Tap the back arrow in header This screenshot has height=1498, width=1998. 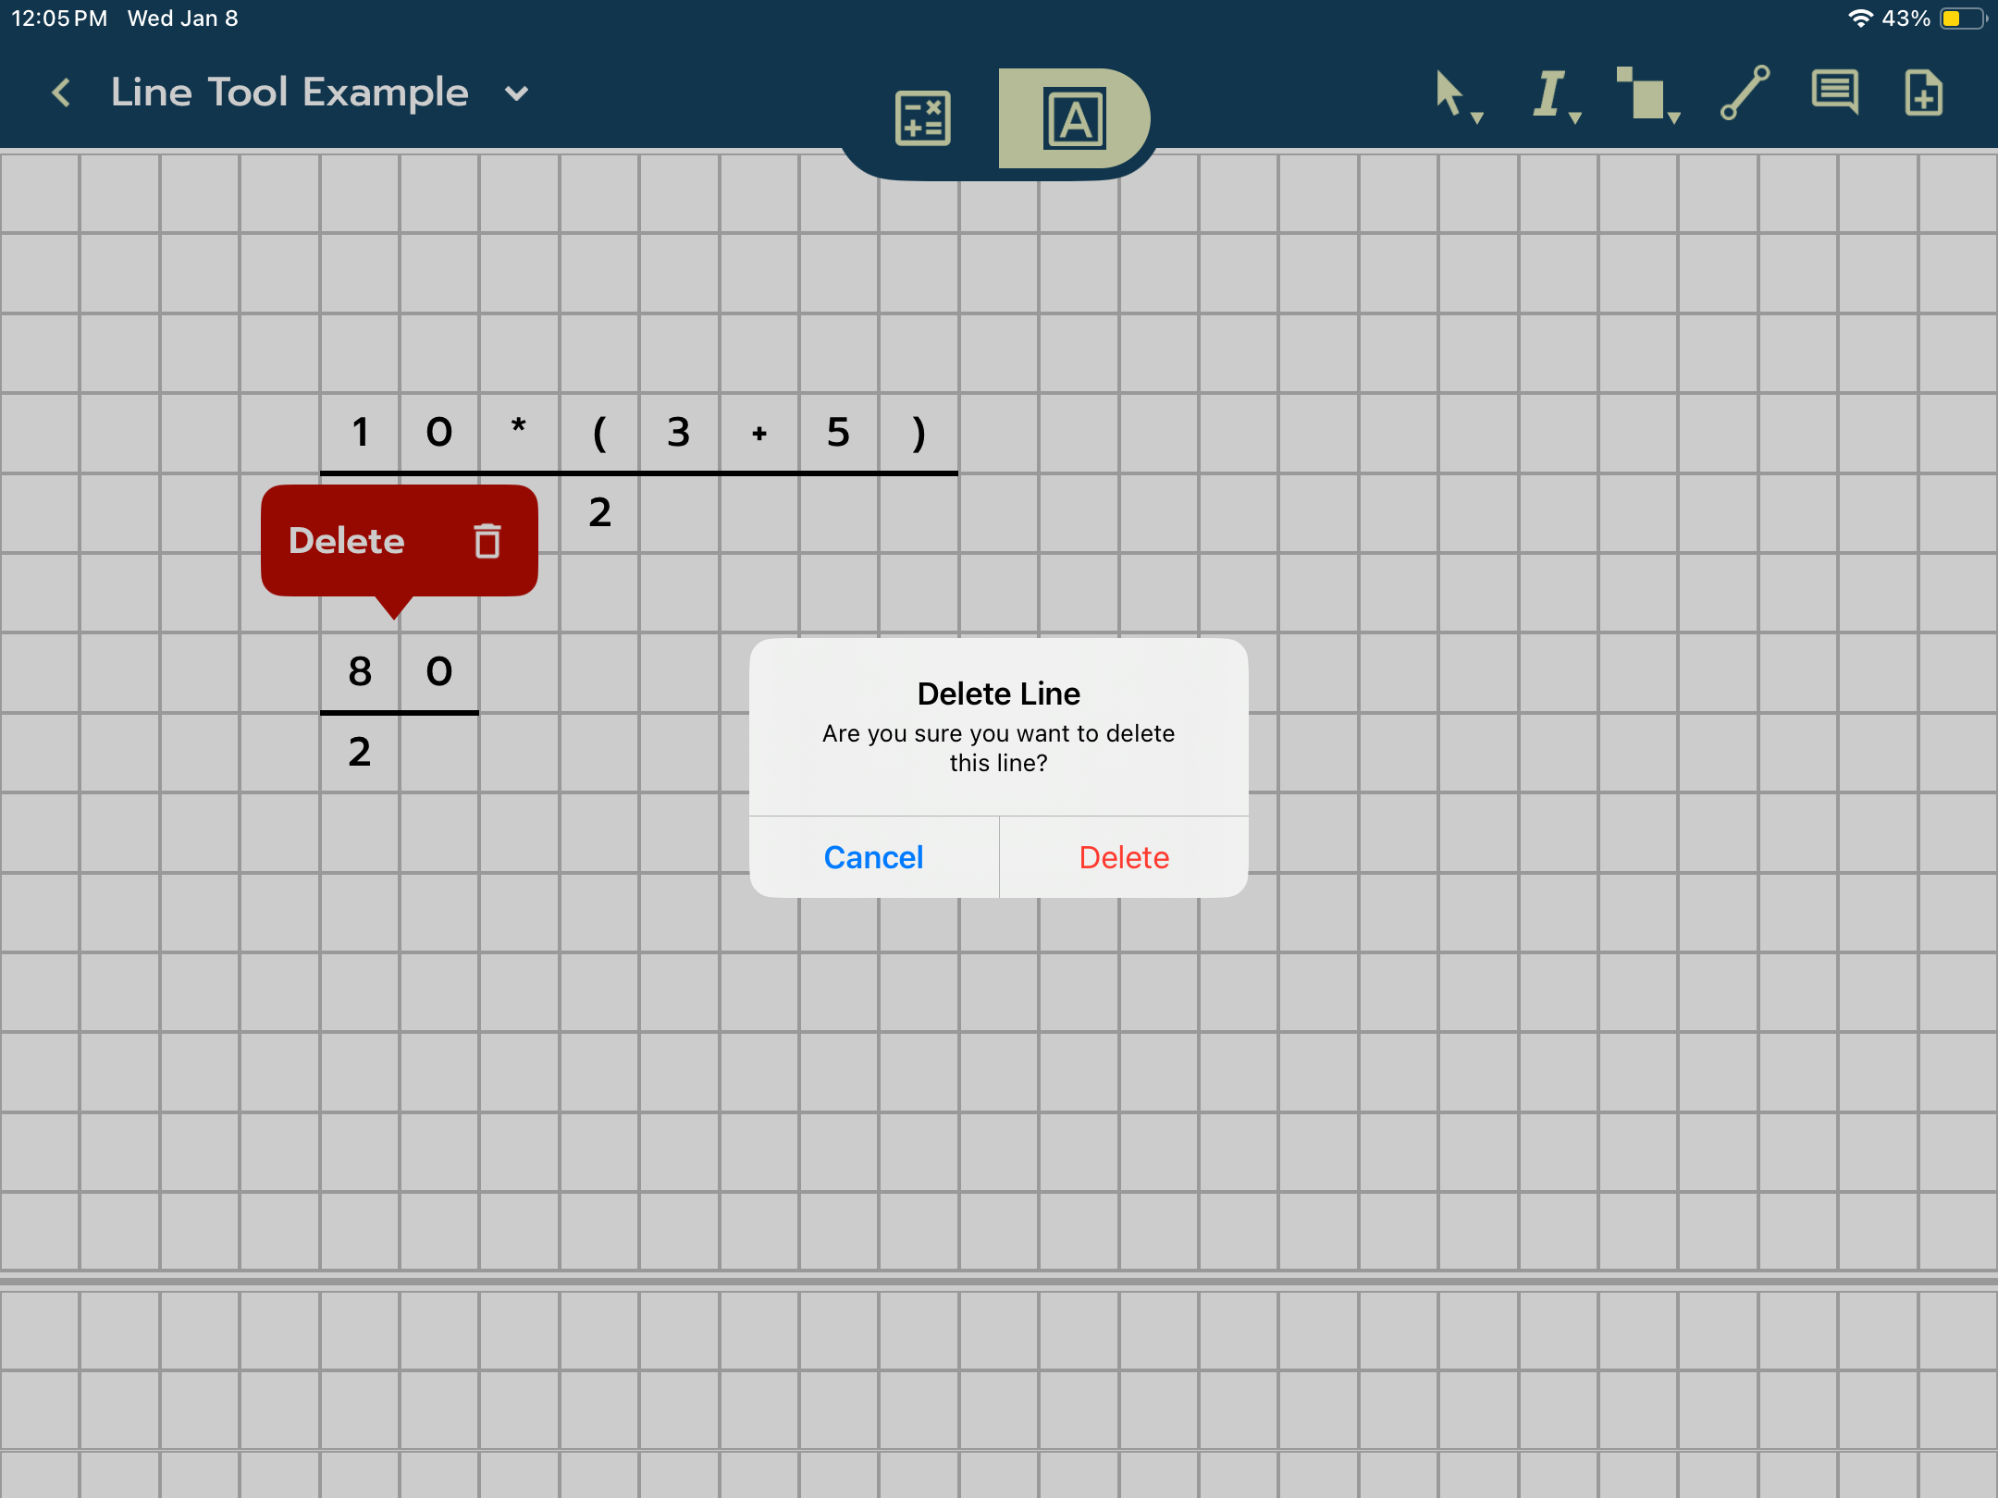[61, 92]
